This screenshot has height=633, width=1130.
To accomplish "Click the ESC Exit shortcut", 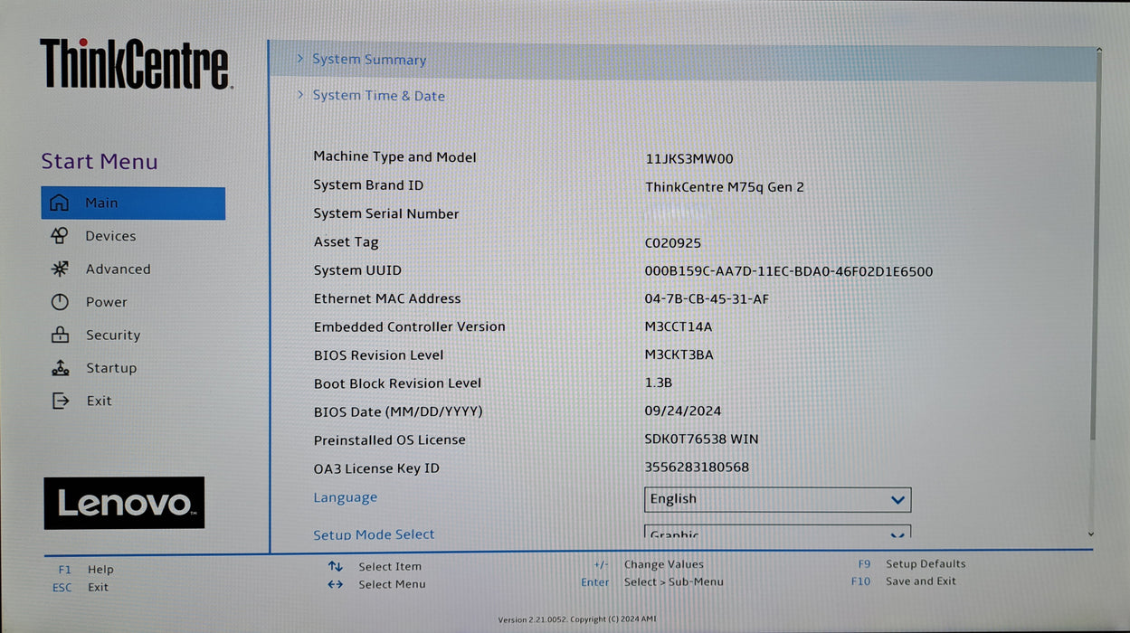I will [81, 587].
